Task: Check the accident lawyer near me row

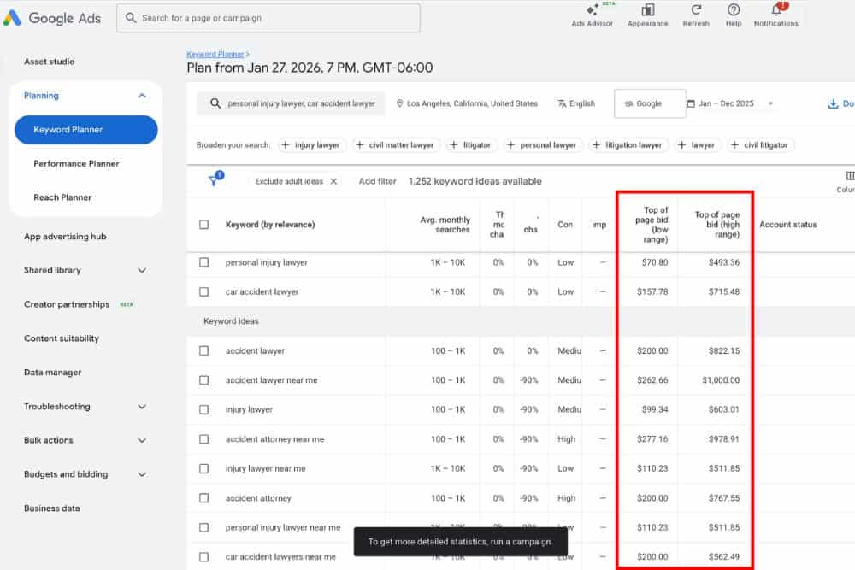Action: point(203,380)
